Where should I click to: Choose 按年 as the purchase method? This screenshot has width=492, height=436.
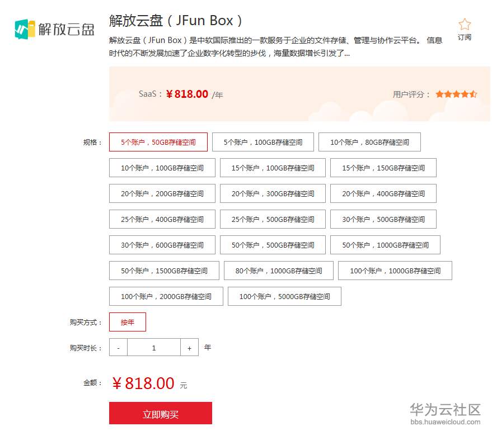(127, 322)
